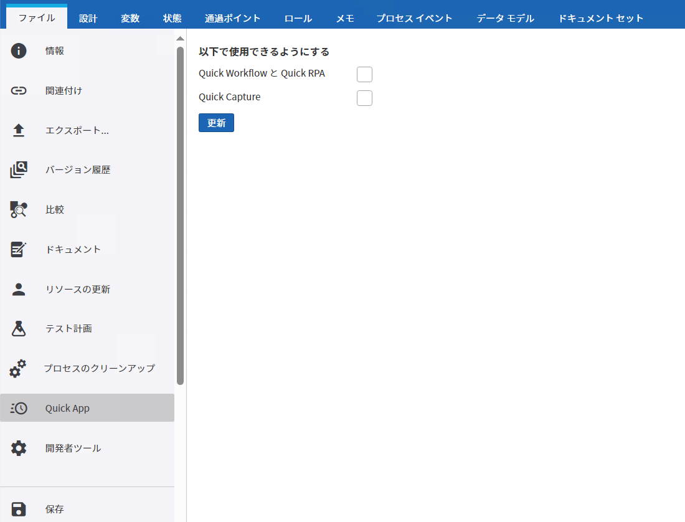The width and height of the screenshot is (685, 522).
Task: Switch to the 設計 tab
Action: tap(88, 17)
